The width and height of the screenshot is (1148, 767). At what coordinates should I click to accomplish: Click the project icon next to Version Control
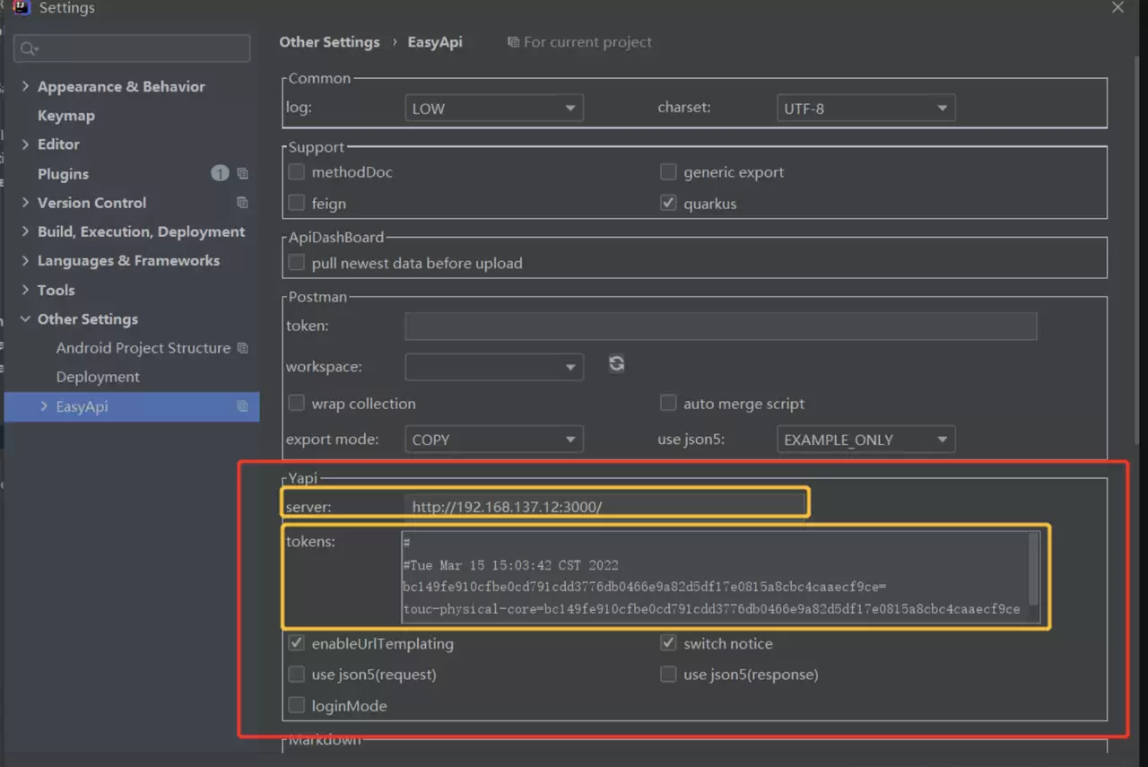tap(242, 203)
